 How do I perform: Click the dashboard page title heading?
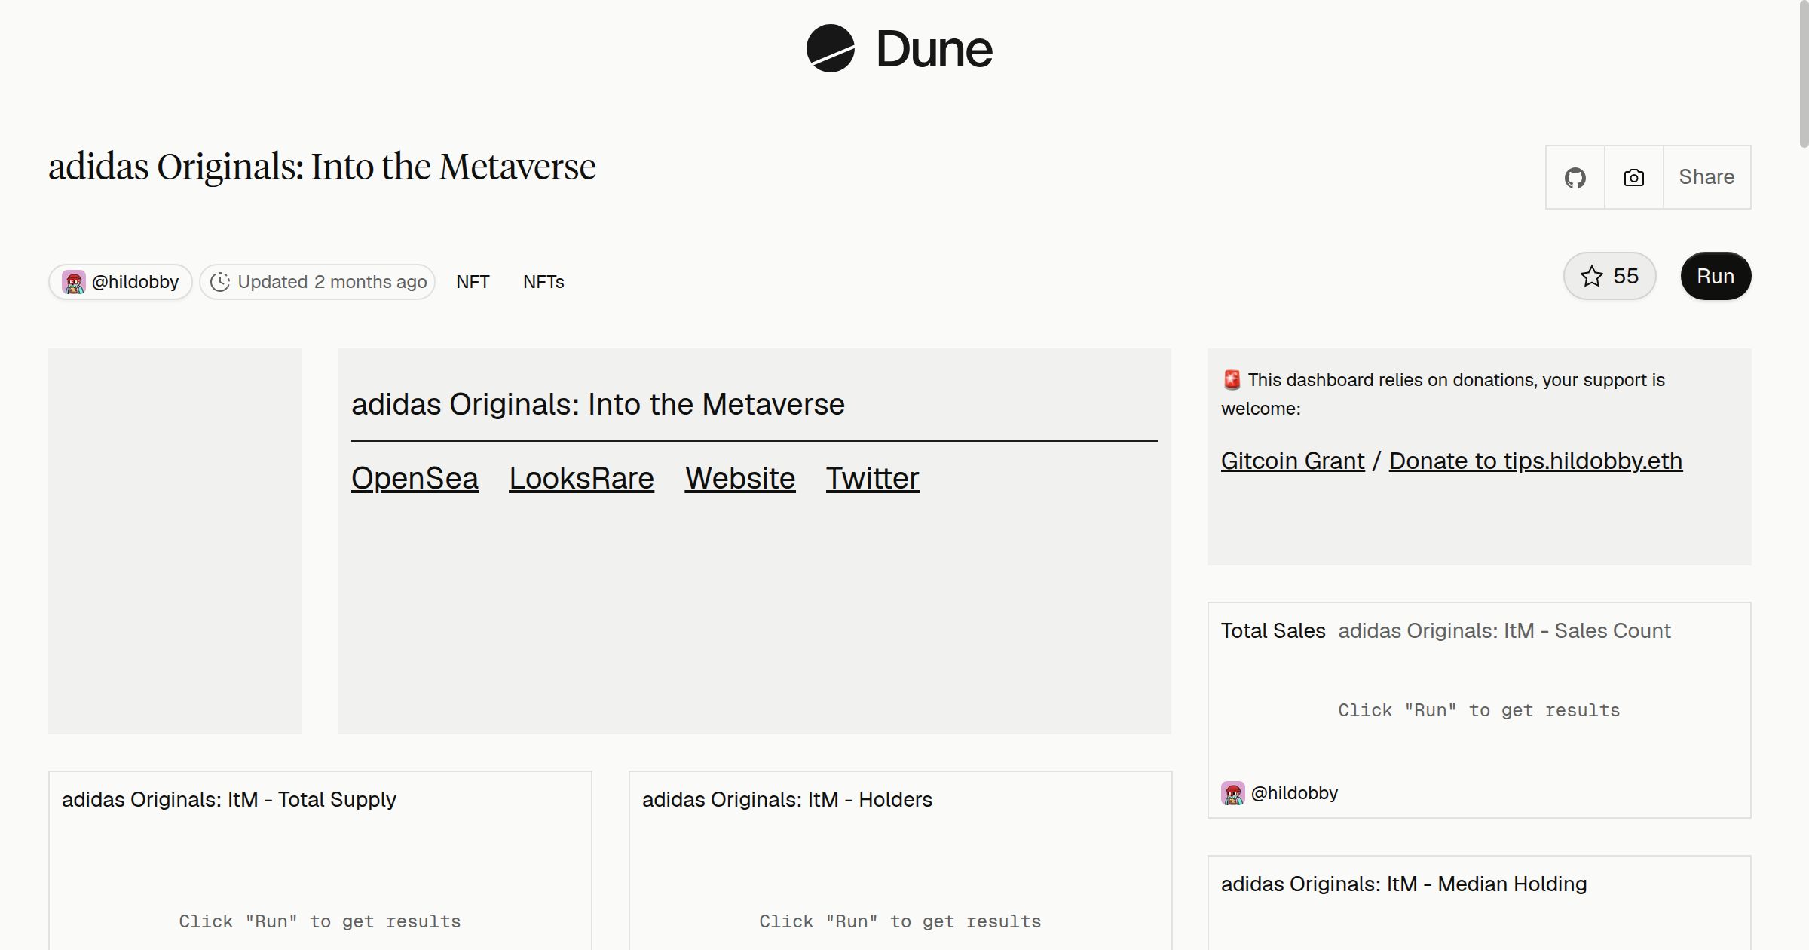coord(322,167)
